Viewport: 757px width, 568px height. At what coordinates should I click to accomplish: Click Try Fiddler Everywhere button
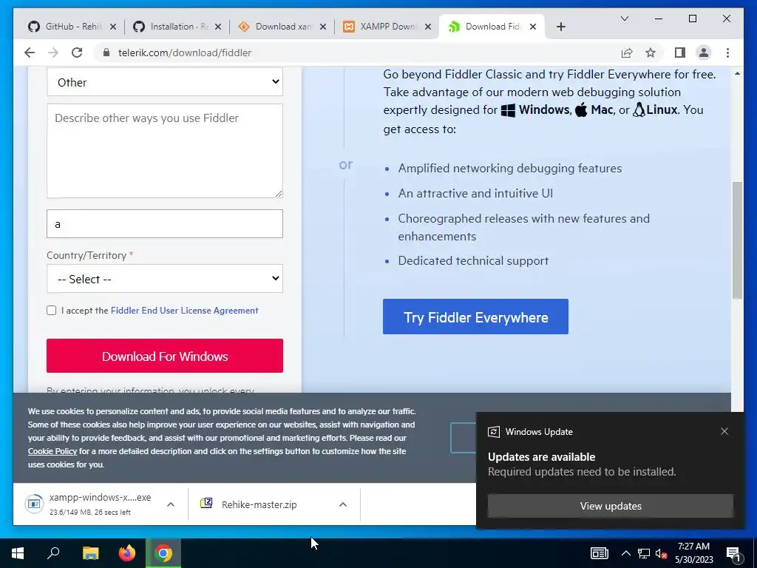point(475,317)
